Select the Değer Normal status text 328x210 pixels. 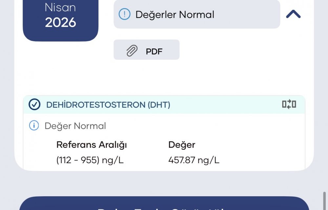tap(75, 126)
